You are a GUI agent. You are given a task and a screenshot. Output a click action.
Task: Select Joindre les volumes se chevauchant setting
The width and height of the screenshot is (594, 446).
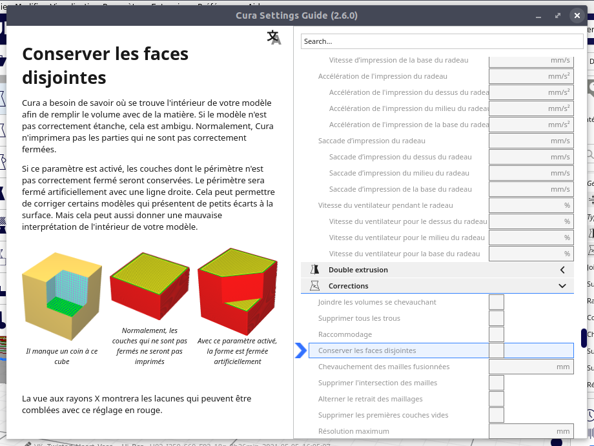[377, 302]
